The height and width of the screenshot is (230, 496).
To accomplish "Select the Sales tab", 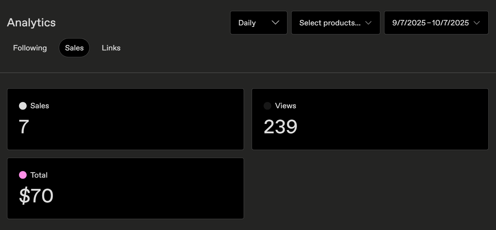I will (x=74, y=48).
